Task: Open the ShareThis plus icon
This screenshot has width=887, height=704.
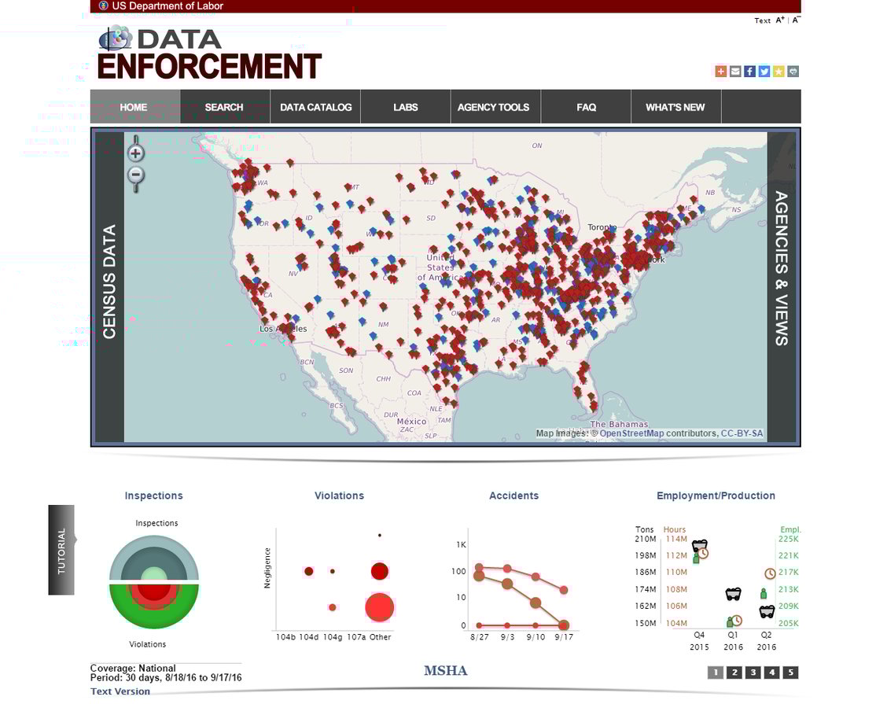Action: point(720,71)
